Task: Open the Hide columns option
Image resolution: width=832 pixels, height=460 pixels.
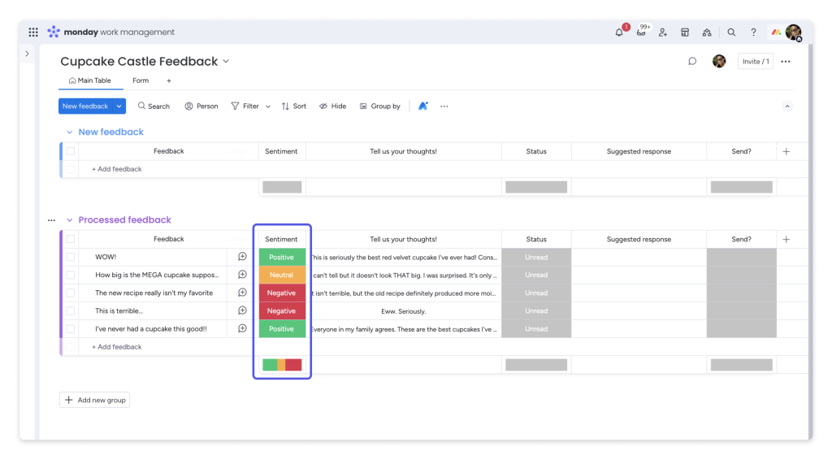Action: (x=332, y=106)
